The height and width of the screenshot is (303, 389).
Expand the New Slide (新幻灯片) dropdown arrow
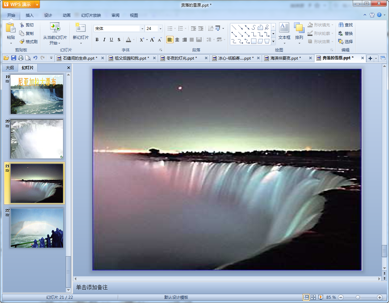81,43
